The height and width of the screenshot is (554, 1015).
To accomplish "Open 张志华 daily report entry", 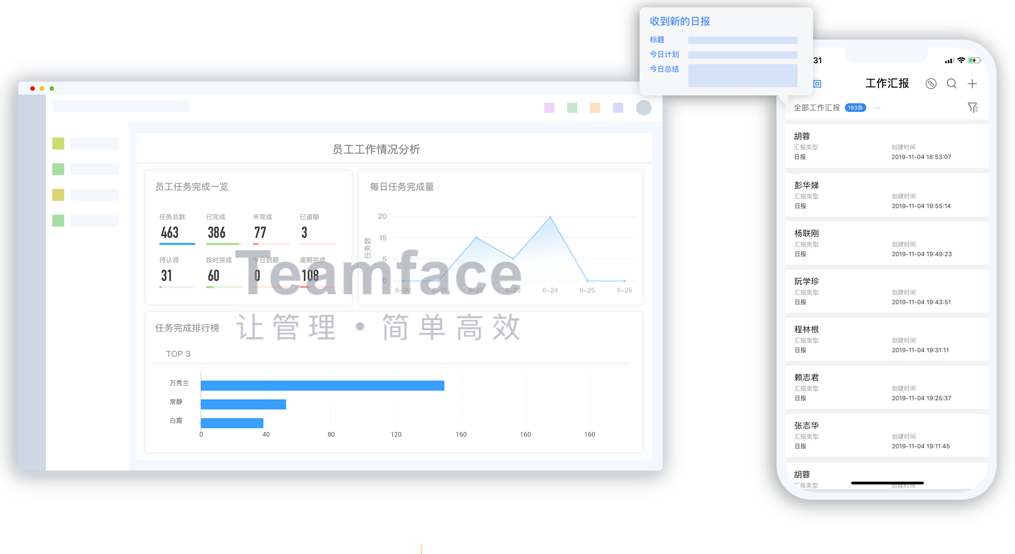I will tap(887, 436).
